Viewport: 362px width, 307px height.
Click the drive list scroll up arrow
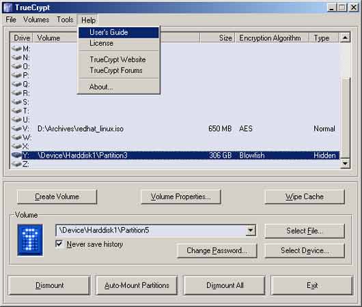click(345, 38)
